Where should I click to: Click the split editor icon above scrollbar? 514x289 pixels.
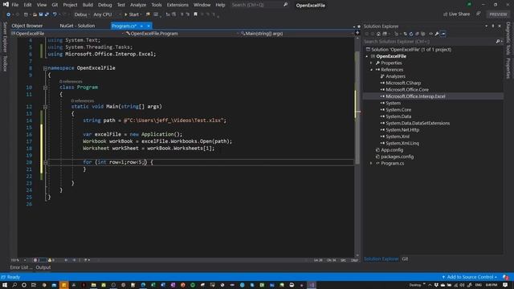coord(357,33)
